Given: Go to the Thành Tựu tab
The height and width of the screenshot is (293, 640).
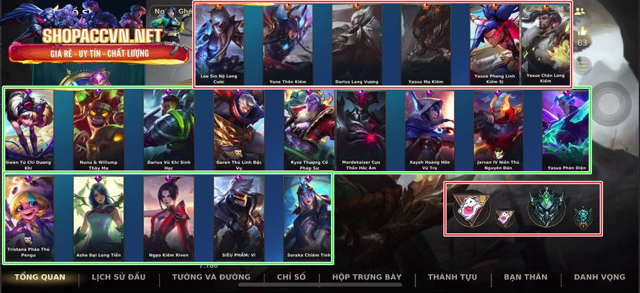Looking at the screenshot, I should click(x=452, y=277).
